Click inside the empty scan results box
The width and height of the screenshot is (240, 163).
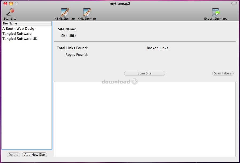[x=145, y=119]
